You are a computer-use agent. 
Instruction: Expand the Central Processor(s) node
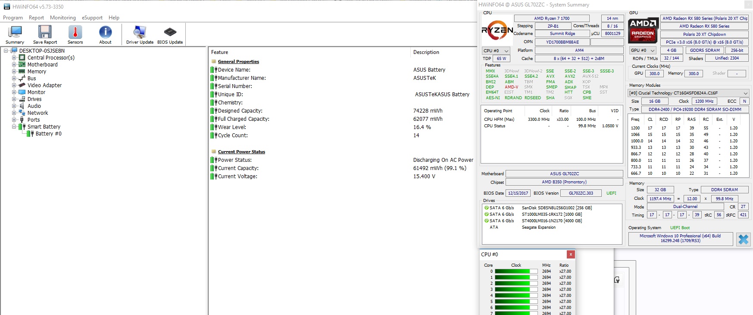(14, 57)
